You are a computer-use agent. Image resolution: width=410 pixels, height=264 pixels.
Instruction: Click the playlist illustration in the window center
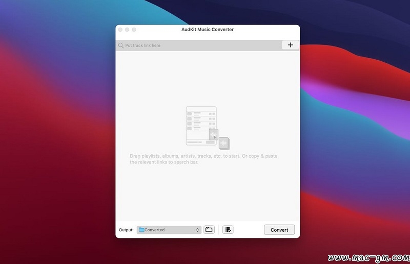coord(201,126)
